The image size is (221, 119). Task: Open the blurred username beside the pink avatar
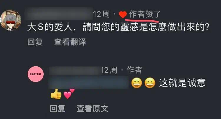[x=75, y=71]
